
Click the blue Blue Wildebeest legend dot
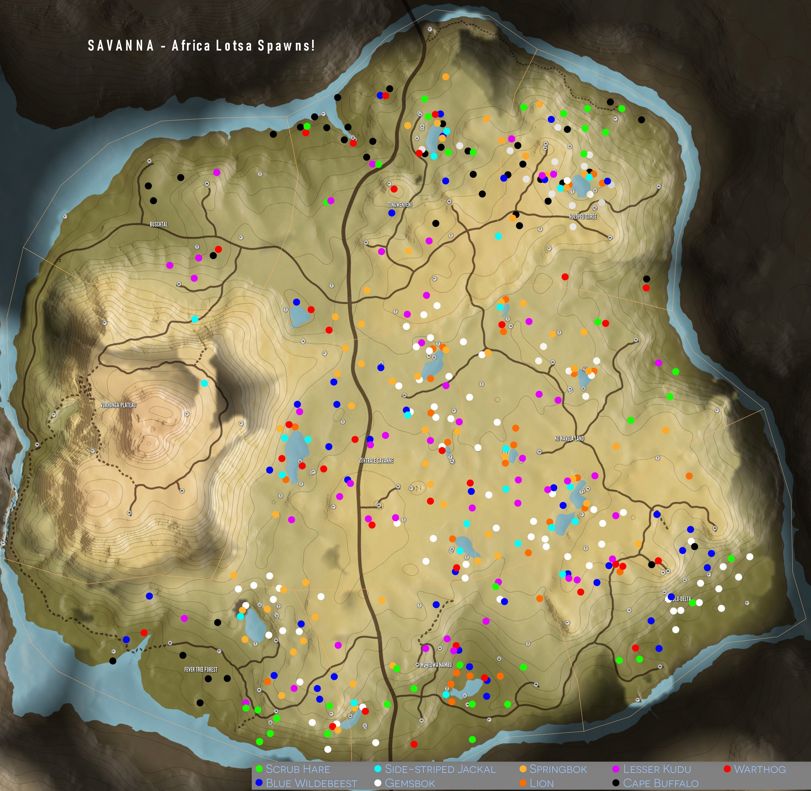click(x=260, y=783)
